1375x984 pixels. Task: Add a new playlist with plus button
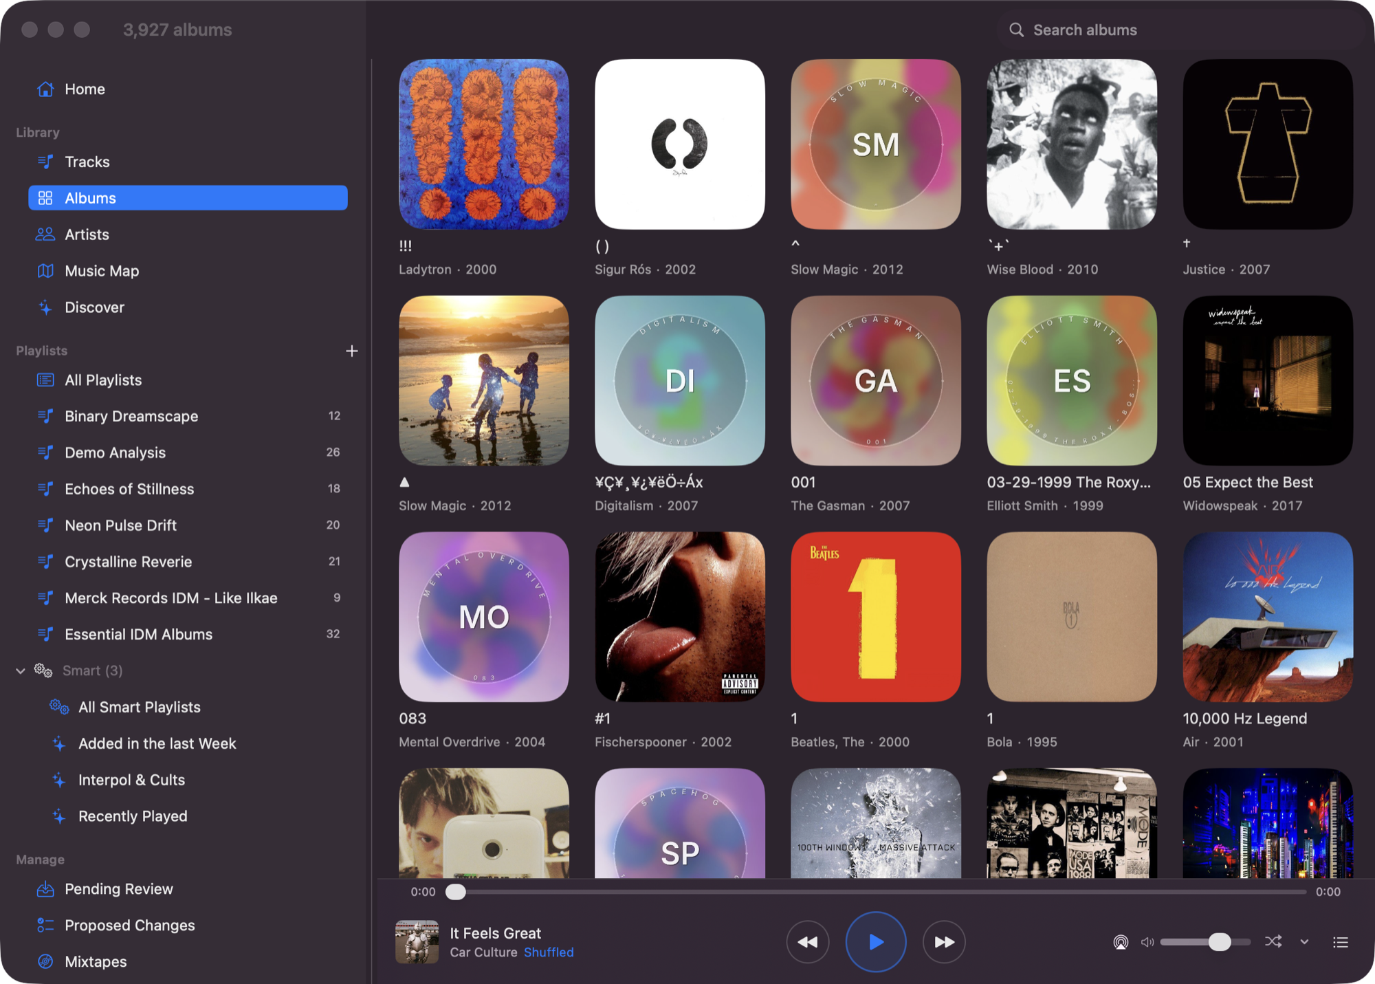pyautogui.click(x=351, y=351)
